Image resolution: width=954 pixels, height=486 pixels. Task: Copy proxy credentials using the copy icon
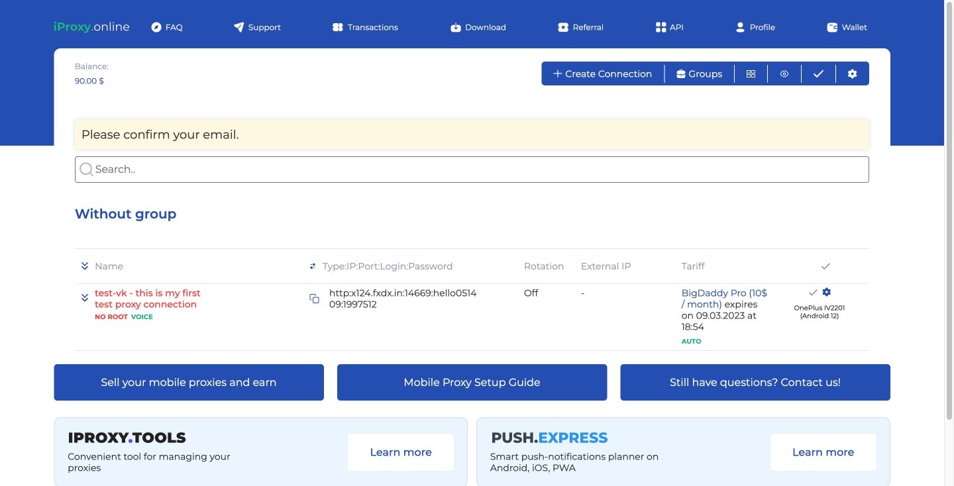[315, 299]
